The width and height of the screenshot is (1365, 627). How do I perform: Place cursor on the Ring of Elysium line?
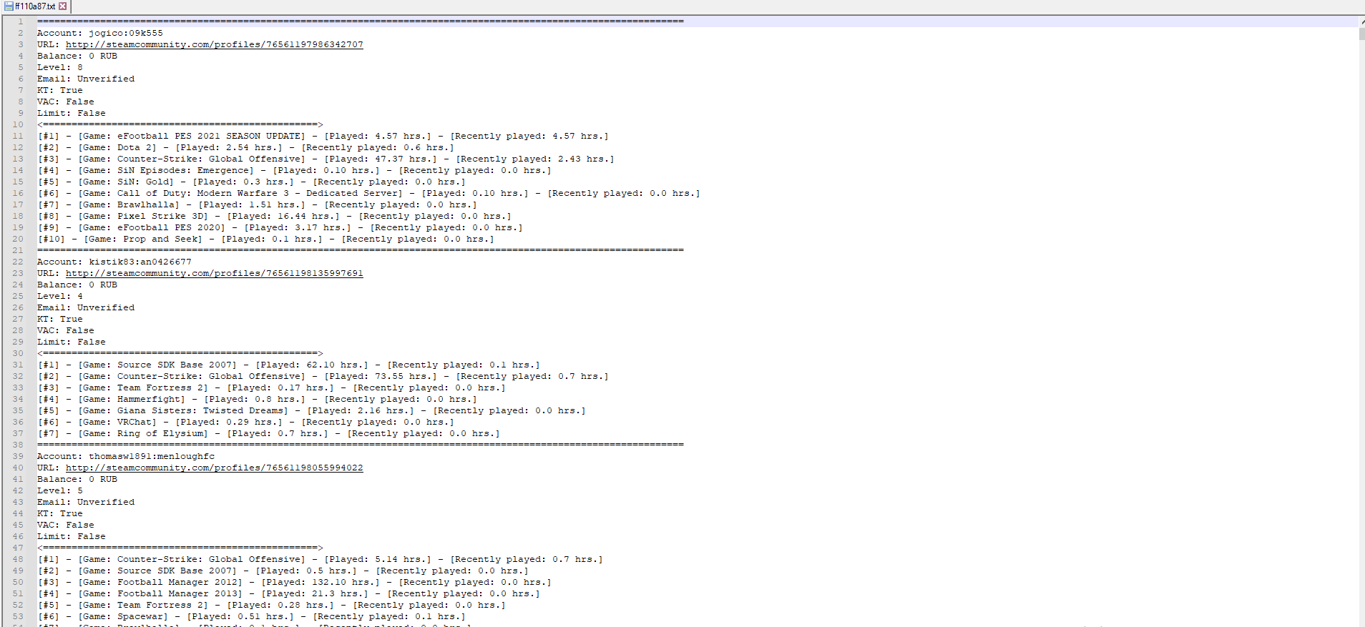(268, 433)
